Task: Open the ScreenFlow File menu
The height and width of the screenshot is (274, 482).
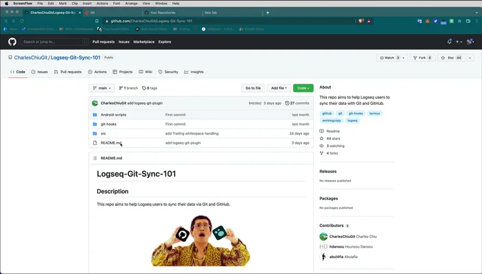Action: [x=40, y=3]
